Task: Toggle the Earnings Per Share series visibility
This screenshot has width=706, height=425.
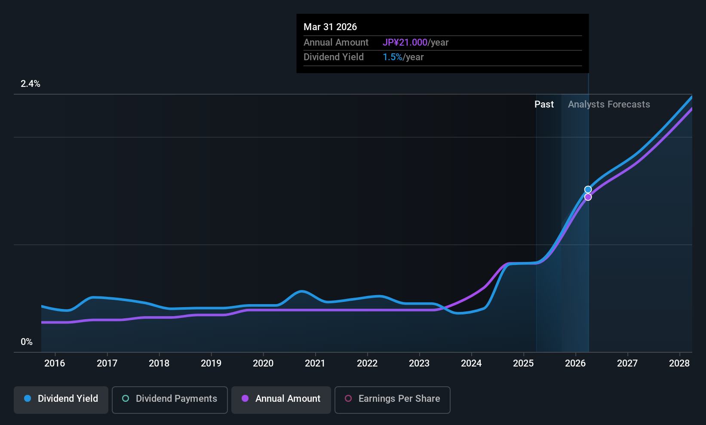Action: click(x=392, y=399)
